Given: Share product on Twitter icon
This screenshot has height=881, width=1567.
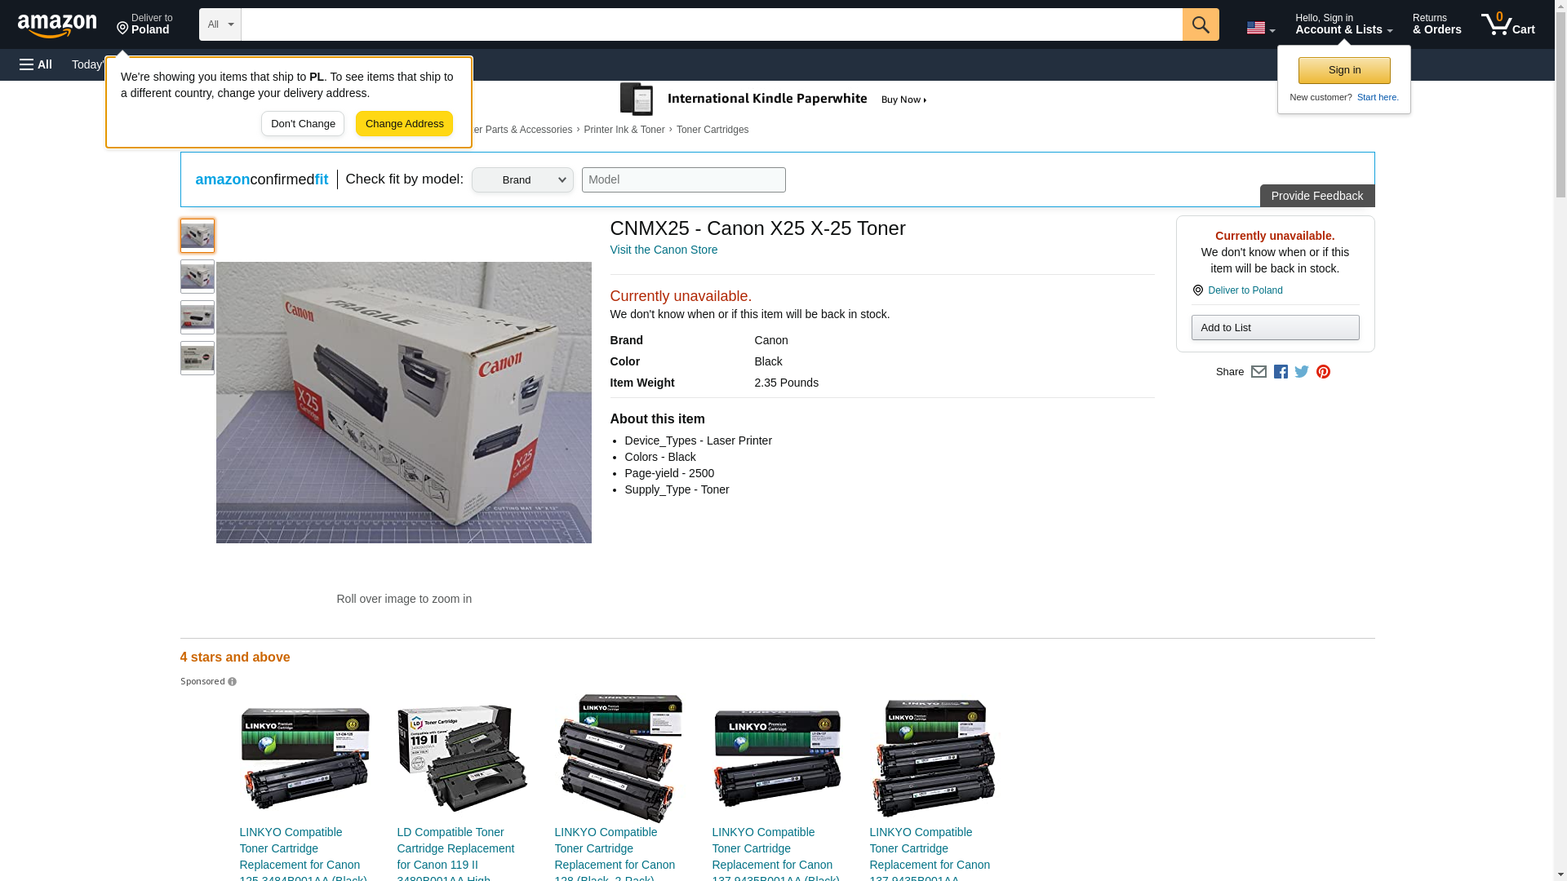Looking at the screenshot, I should [x=1302, y=372].
